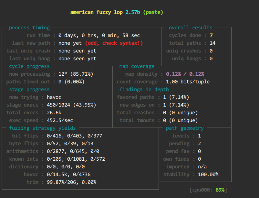Select the now trying value 'havoc'
The image size is (259, 198).
point(54,97)
